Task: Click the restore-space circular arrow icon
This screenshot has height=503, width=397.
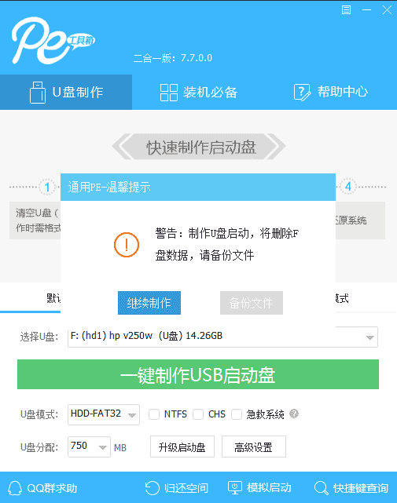Action: pos(152,488)
